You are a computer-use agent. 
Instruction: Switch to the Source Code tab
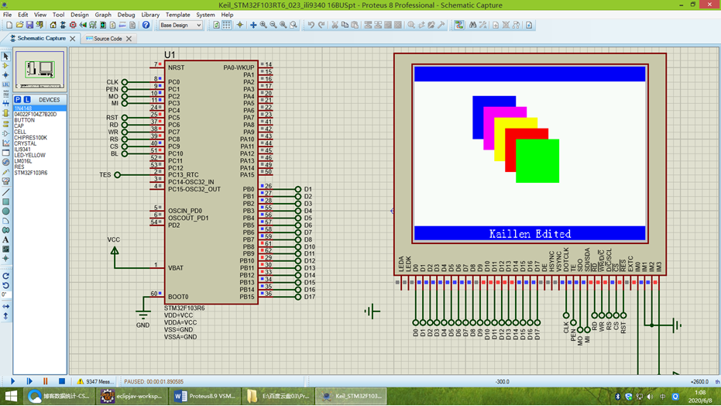coord(108,39)
